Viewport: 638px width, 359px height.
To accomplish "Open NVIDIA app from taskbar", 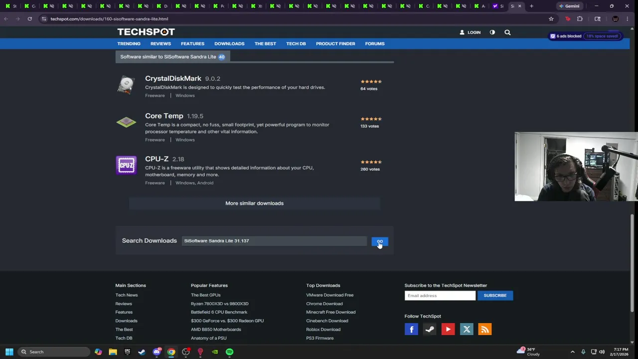I will pos(215,352).
